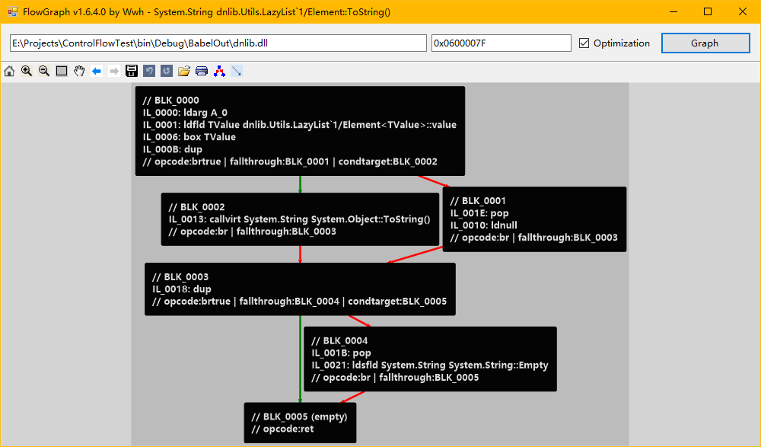This screenshot has height=447, width=761.
Task: Select the edge arrow drawing tool
Action: pyautogui.click(x=237, y=72)
